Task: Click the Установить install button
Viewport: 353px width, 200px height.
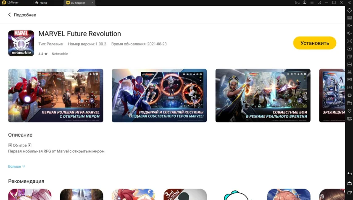Action: tap(314, 43)
